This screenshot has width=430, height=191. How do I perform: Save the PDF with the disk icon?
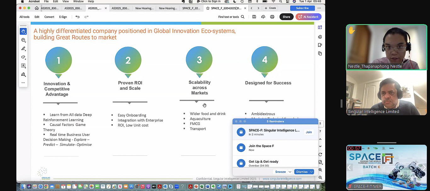[254, 17]
